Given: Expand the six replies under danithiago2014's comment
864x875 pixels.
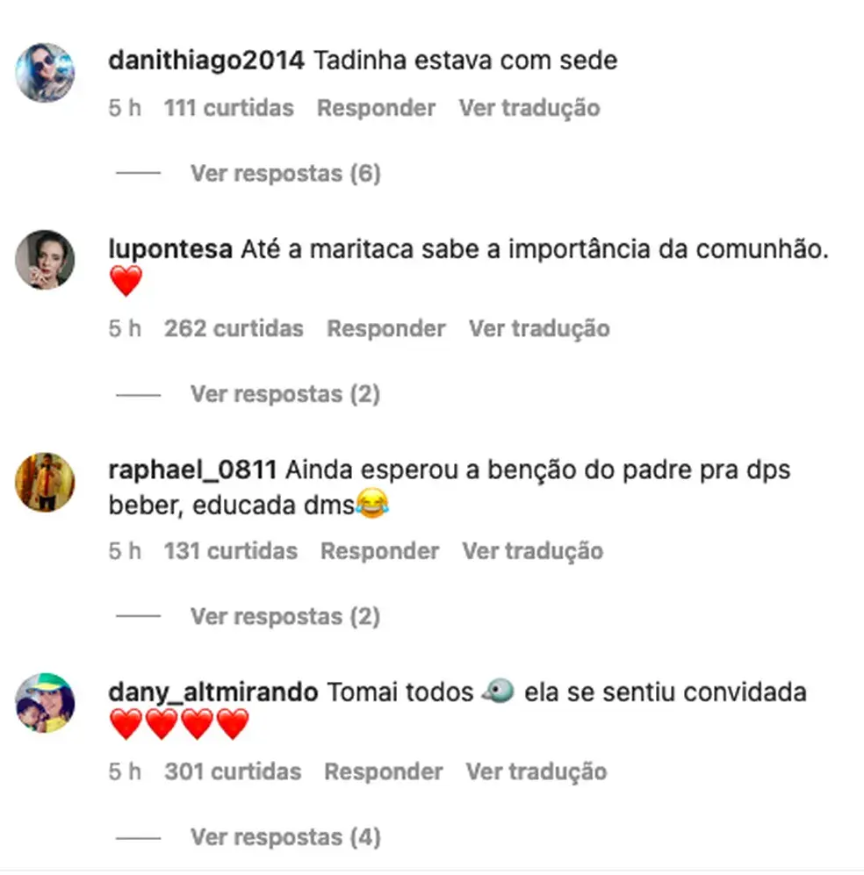Looking at the screenshot, I should pos(285,174).
